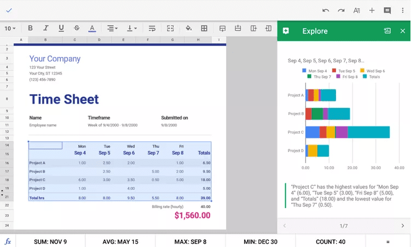Screen dimensions: 411x247
Task: Click the insert row above icon
Action: coord(238,28)
